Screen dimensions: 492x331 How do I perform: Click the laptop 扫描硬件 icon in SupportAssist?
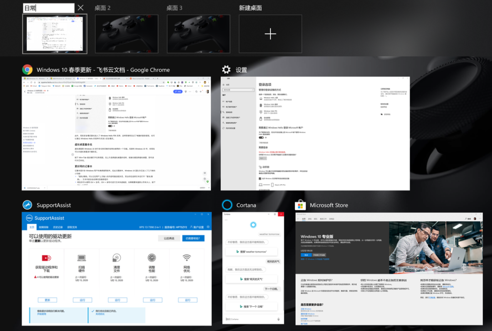(82, 258)
